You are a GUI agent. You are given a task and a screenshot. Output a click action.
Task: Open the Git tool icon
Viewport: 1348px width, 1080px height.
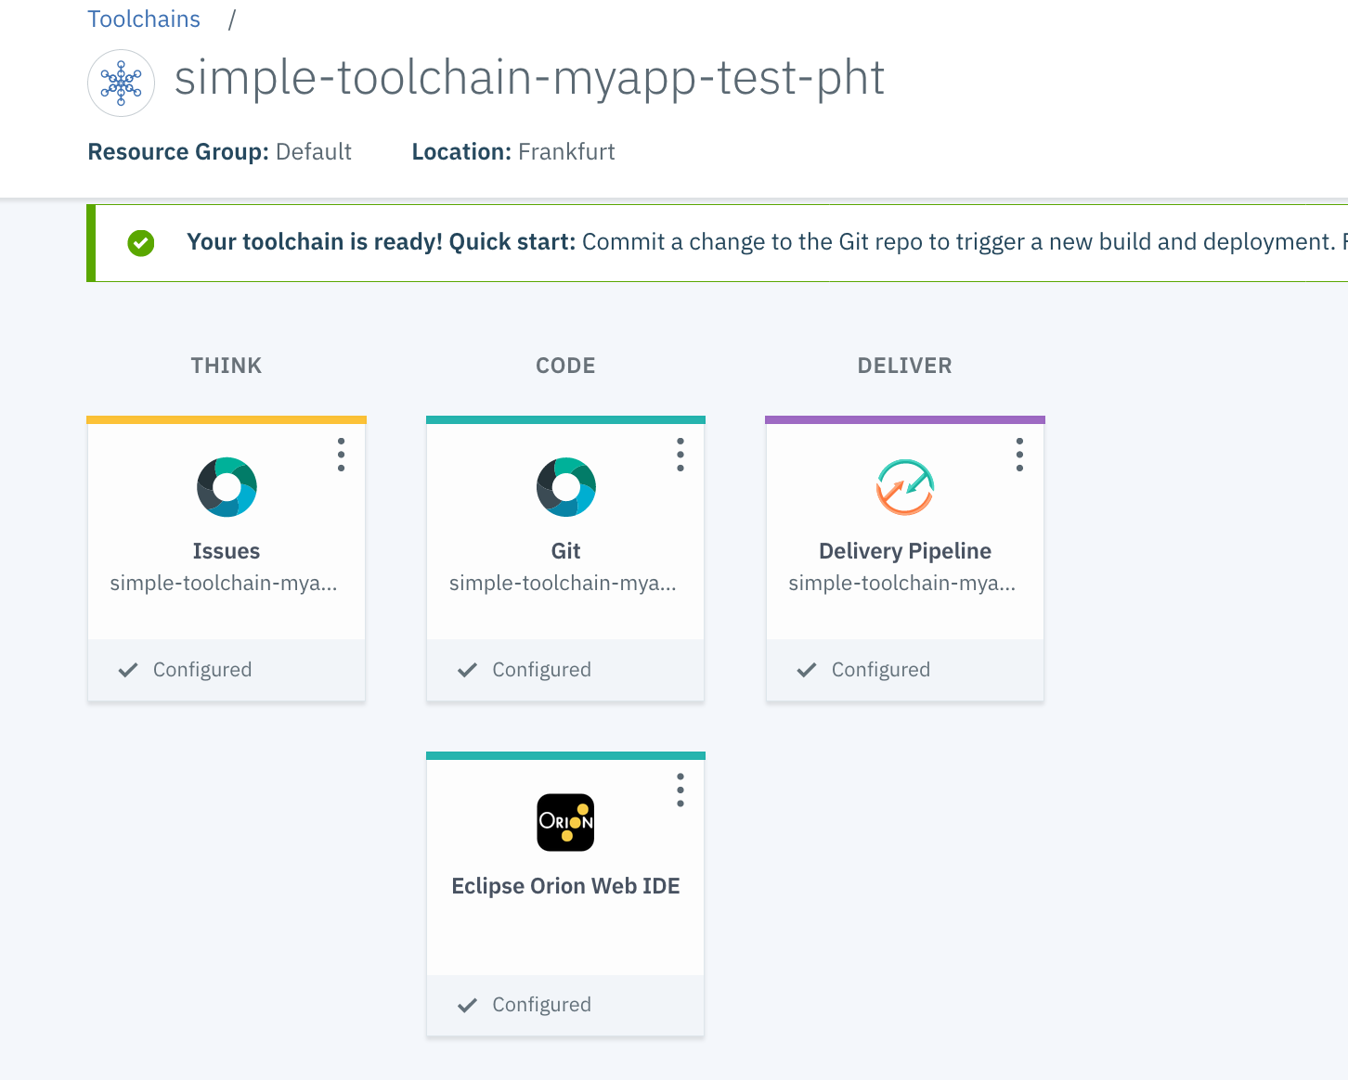565,487
